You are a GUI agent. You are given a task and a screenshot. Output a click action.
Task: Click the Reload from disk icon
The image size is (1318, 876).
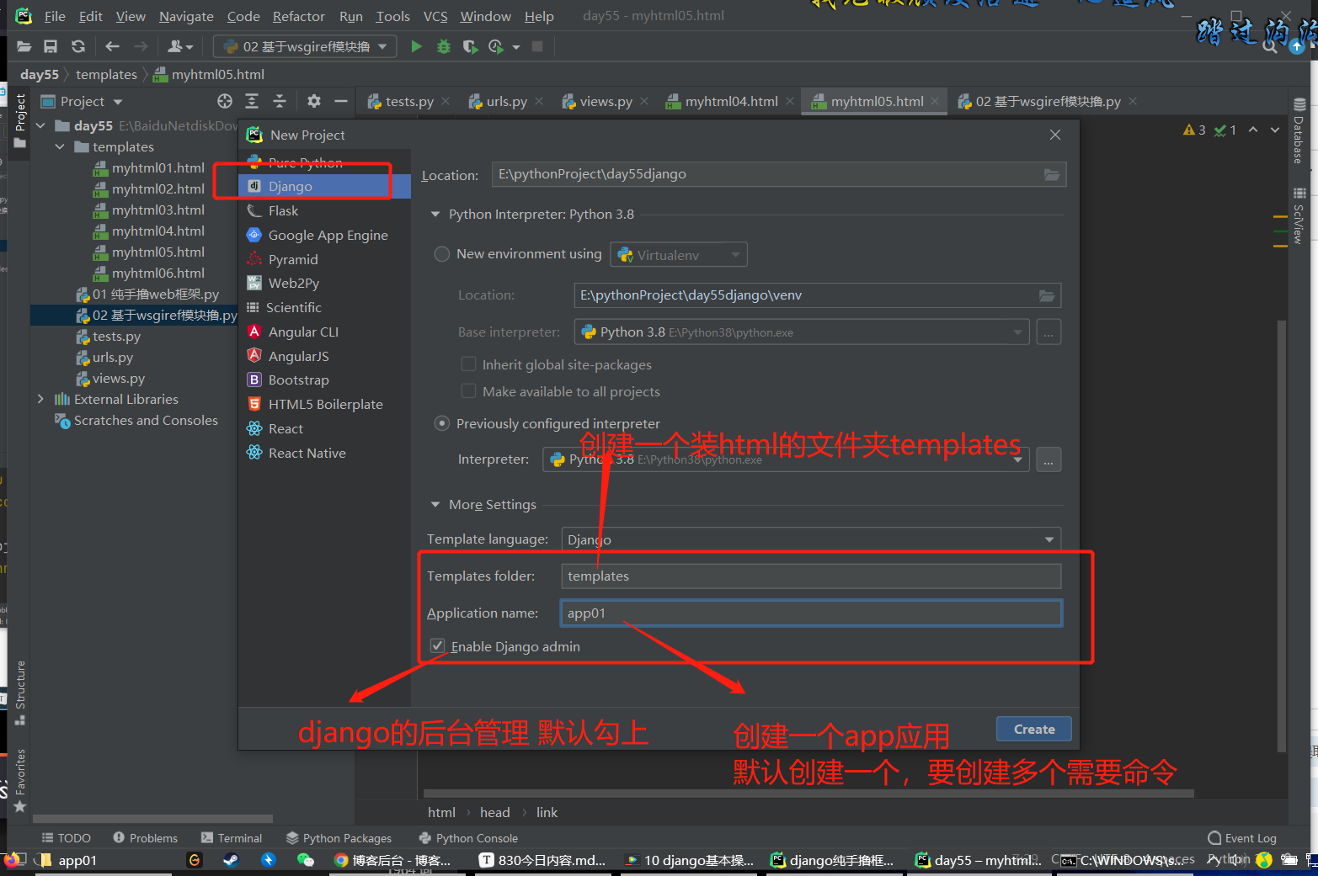tap(78, 46)
